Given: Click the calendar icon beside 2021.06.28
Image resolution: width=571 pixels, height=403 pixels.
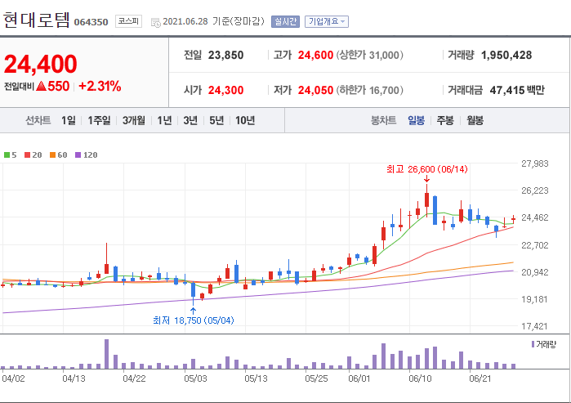Looking at the screenshot, I should tap(155, 23).
